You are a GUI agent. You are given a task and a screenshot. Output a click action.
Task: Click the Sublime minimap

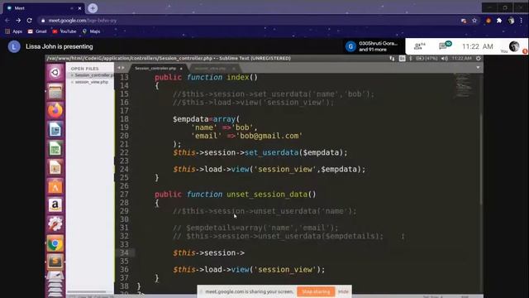(x=463, y=84)
